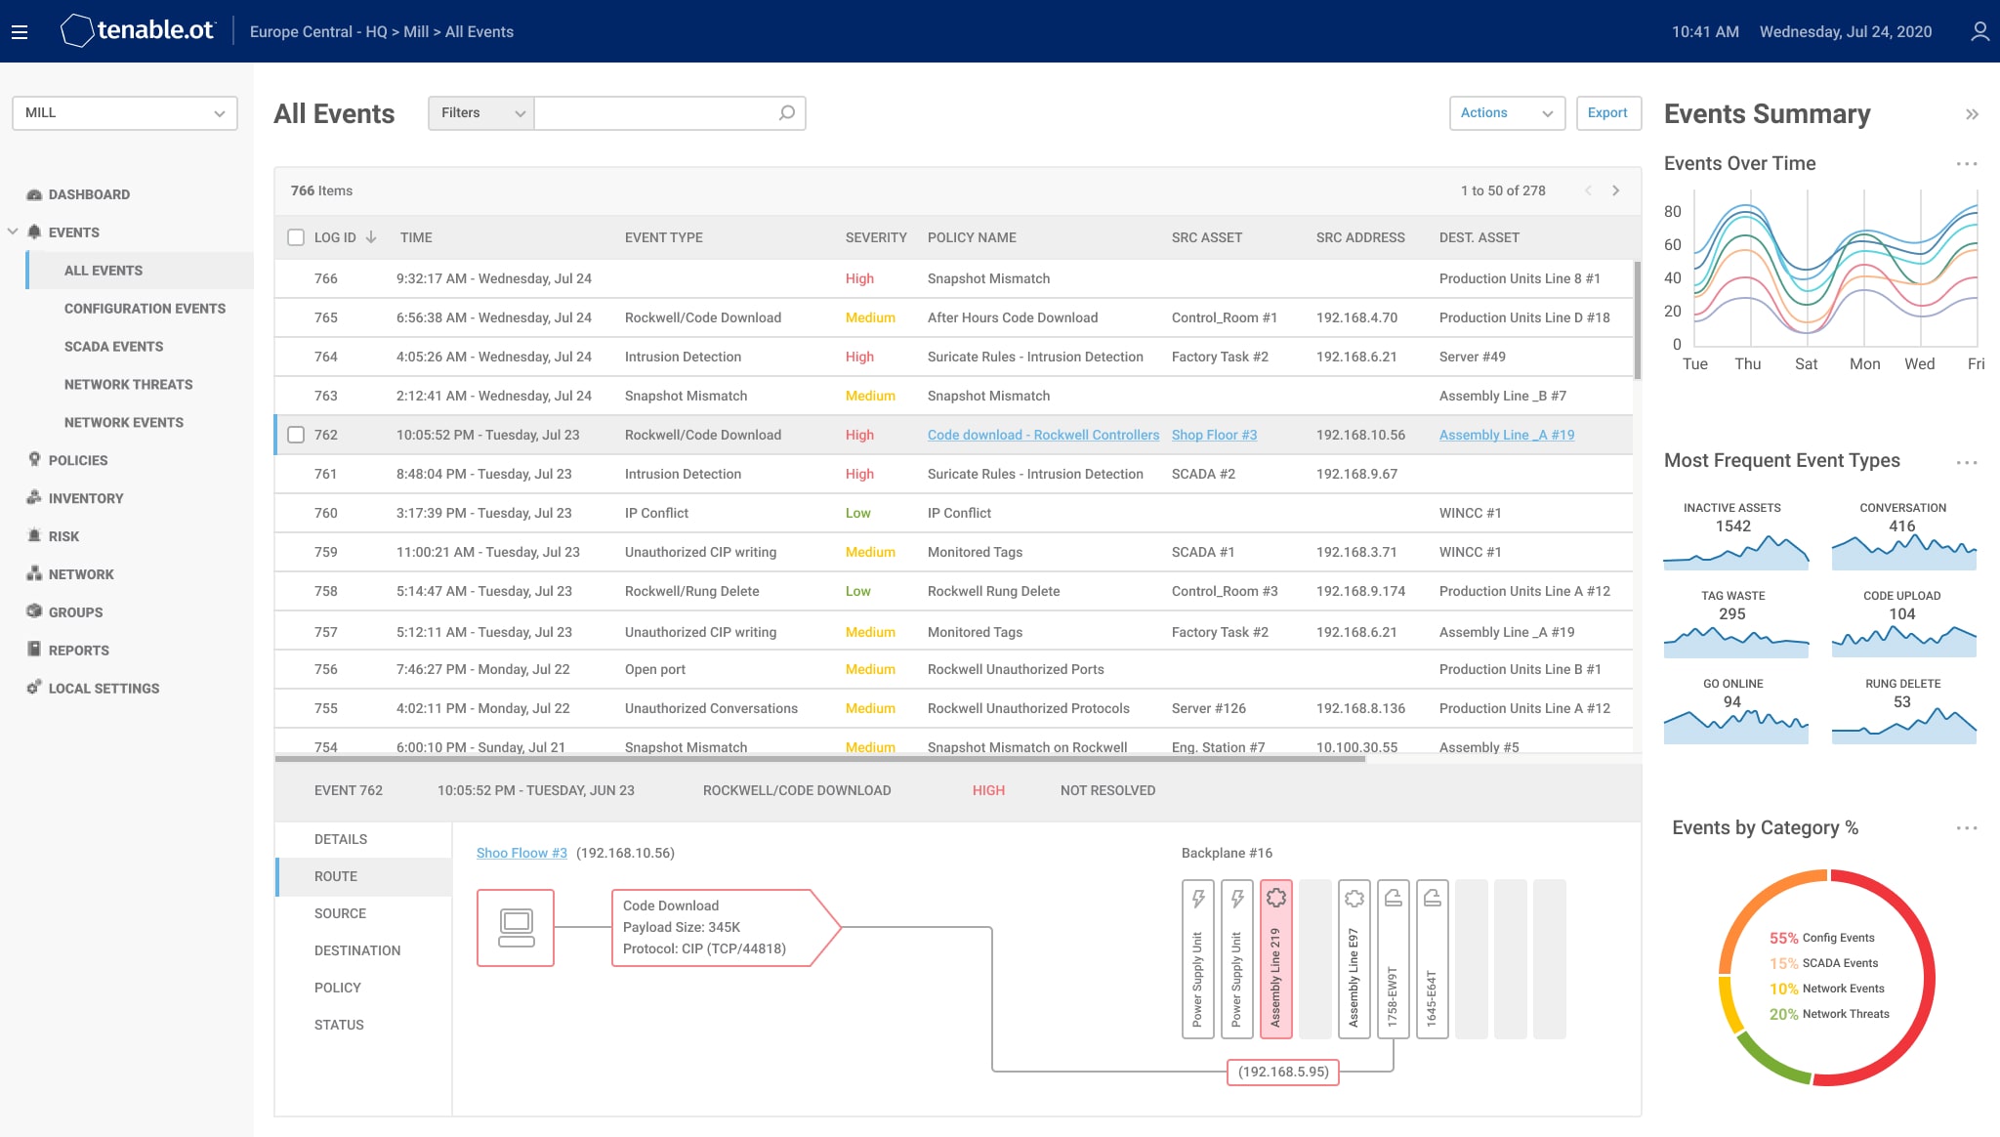Image resolution: width=2000 pixels, height=1137 pixels.
Task: Check the box for event 762
Action: pyautogui.click(x=296, y=435)
